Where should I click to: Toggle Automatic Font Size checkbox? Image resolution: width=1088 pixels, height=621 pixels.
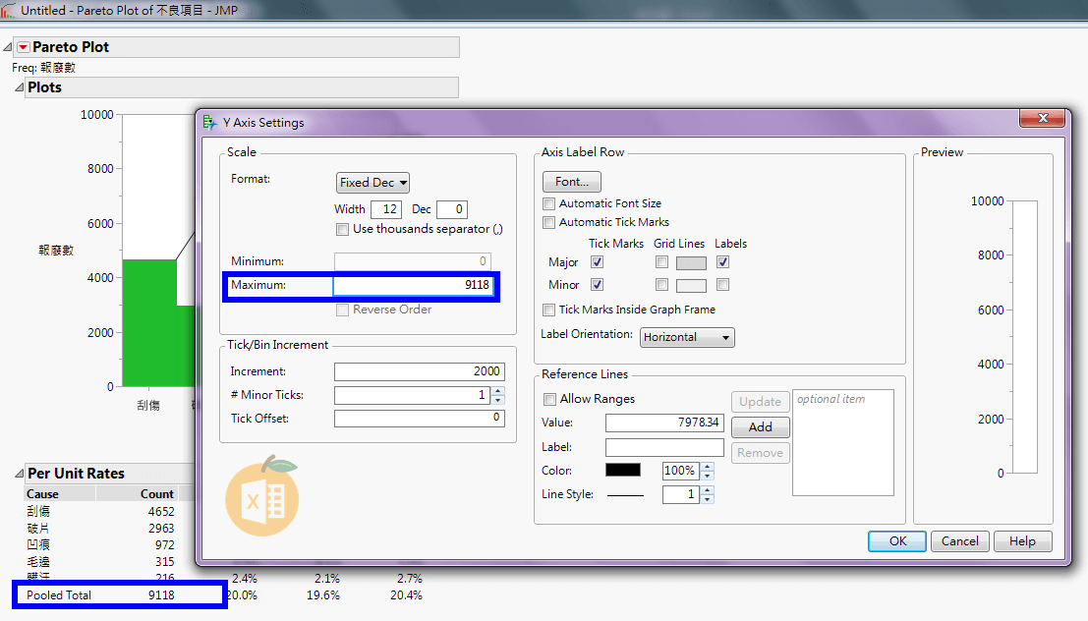[x=549, y=203]
